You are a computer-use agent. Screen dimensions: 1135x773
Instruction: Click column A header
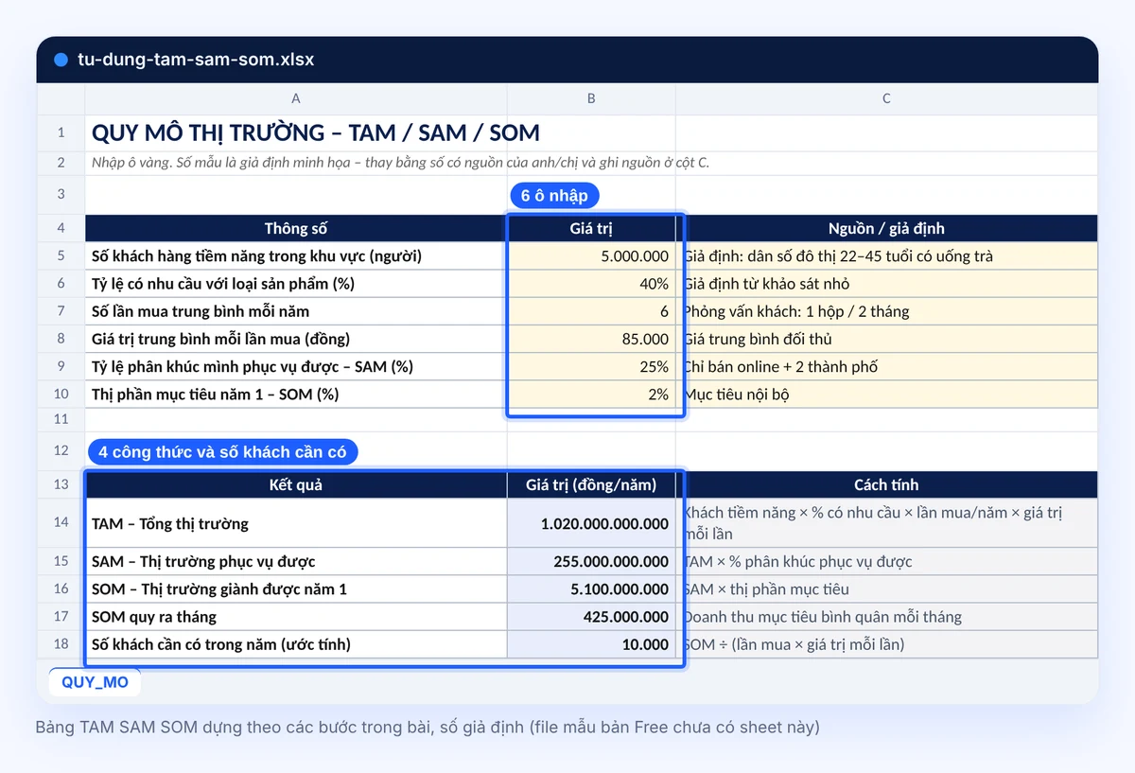point(296,98)
